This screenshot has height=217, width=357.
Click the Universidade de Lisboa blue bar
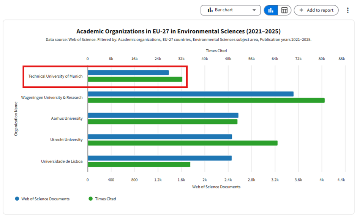click(160, 158)
